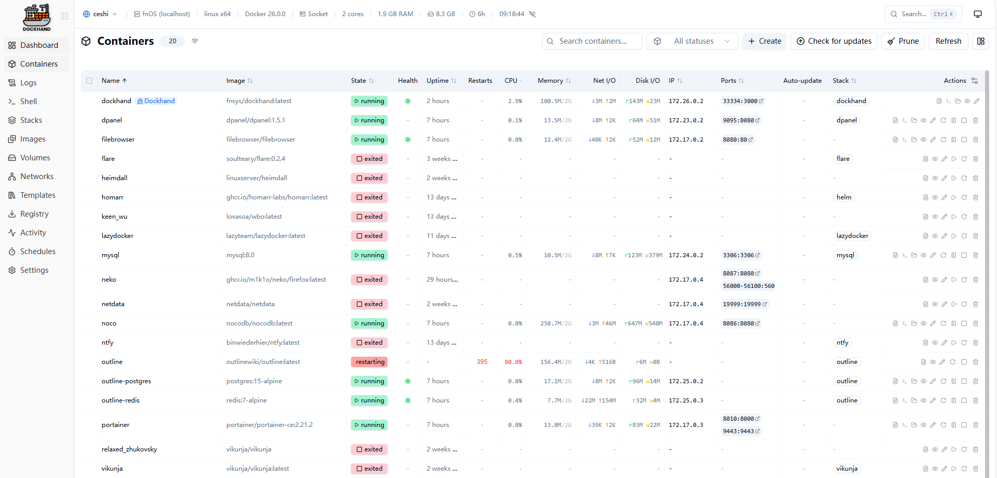Sort containers by the Memory column
Viewport: 997px width, 478px height.
coord(554,81)
